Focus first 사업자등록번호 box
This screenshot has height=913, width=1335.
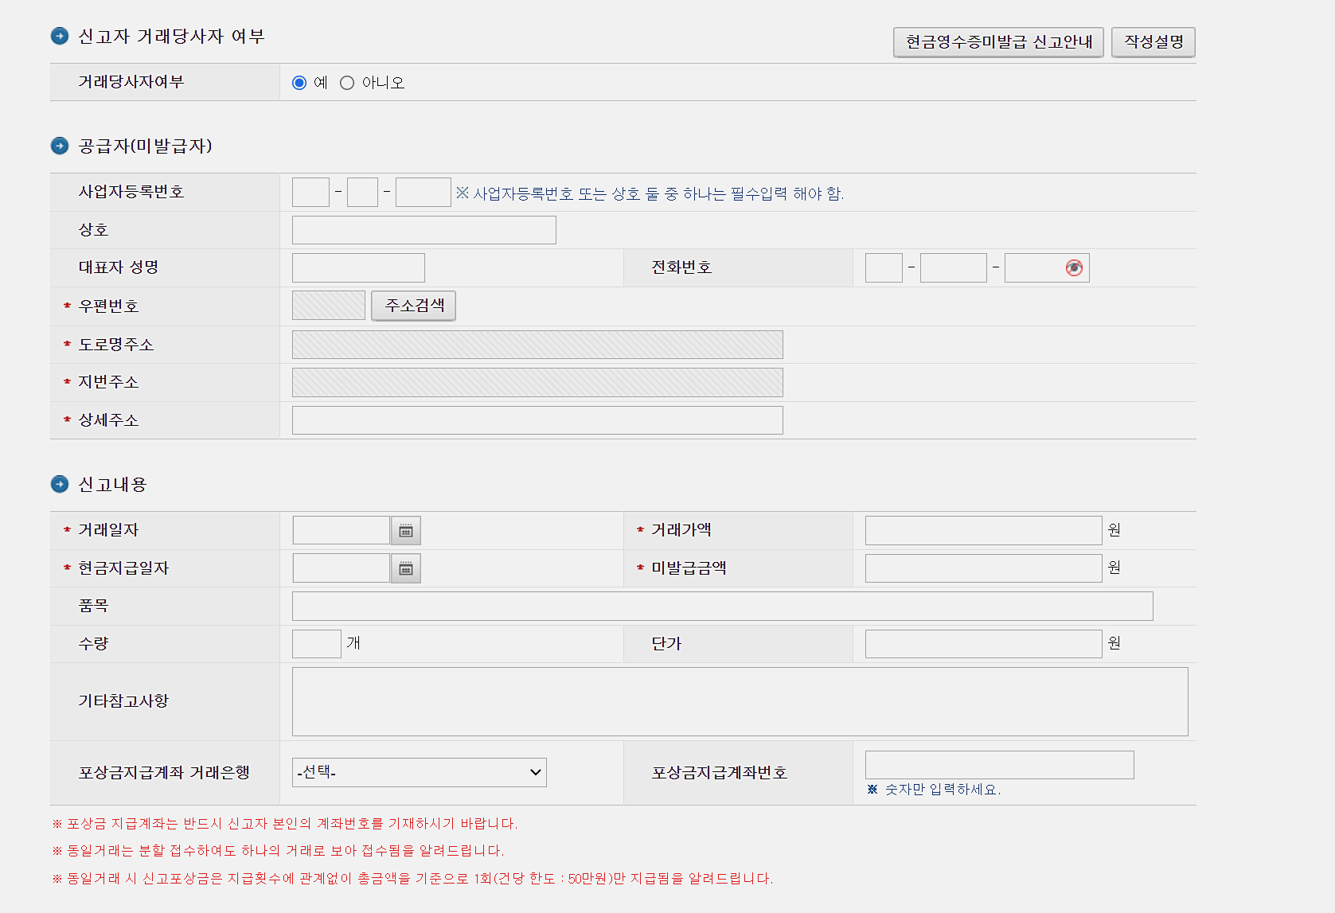coord(310,193)
